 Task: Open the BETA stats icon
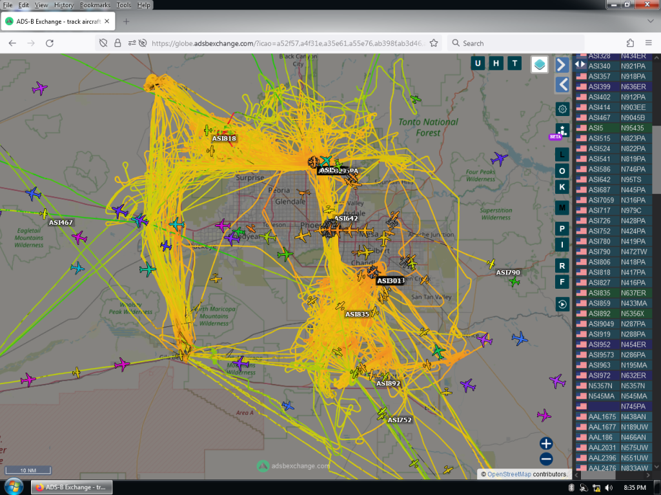pyautogui.click(x=562, y=130)
